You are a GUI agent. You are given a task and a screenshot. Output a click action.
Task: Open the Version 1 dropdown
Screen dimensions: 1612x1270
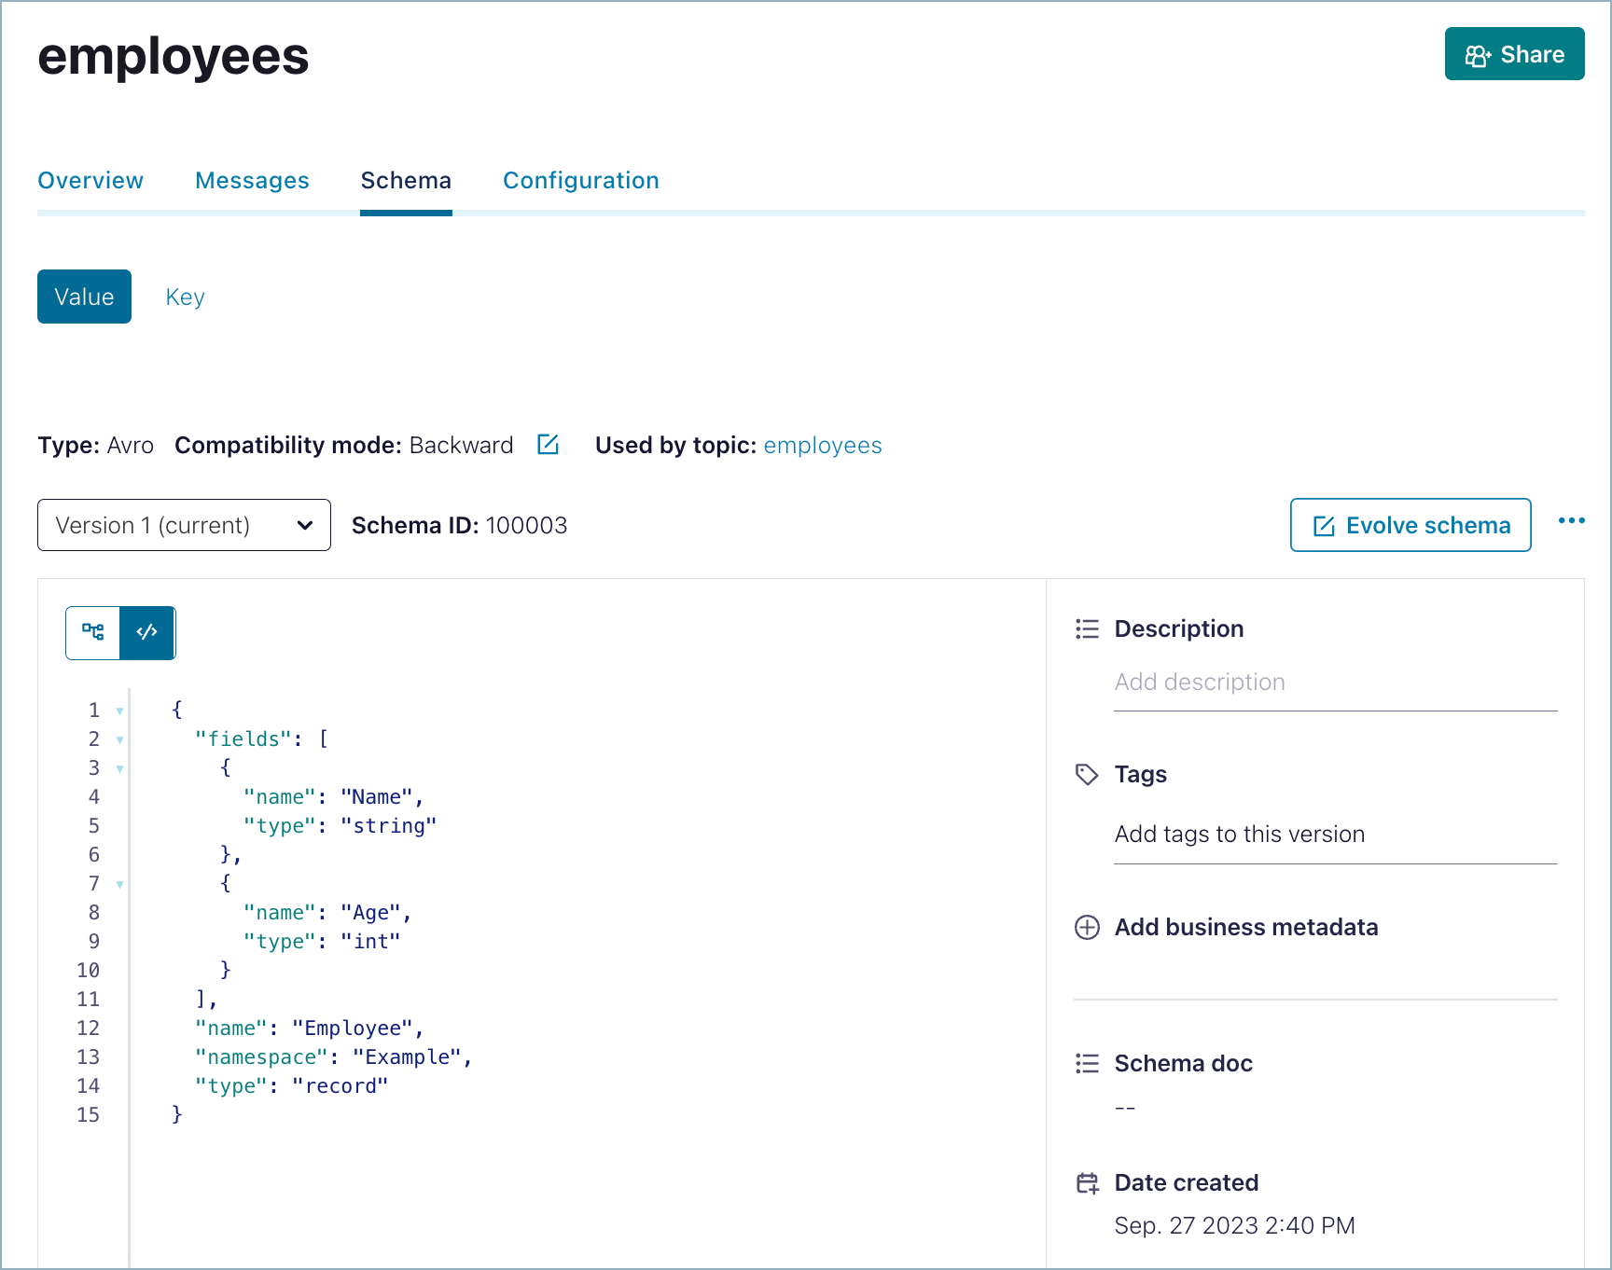[183, 525]
